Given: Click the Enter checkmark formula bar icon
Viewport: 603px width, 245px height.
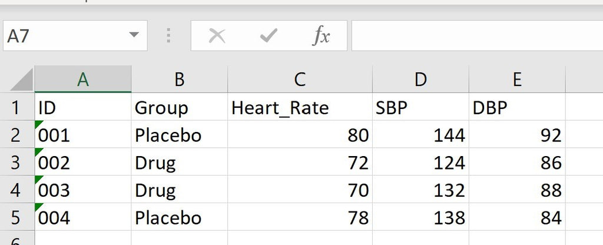Looking at the screenshot, I should pos(269,37).
